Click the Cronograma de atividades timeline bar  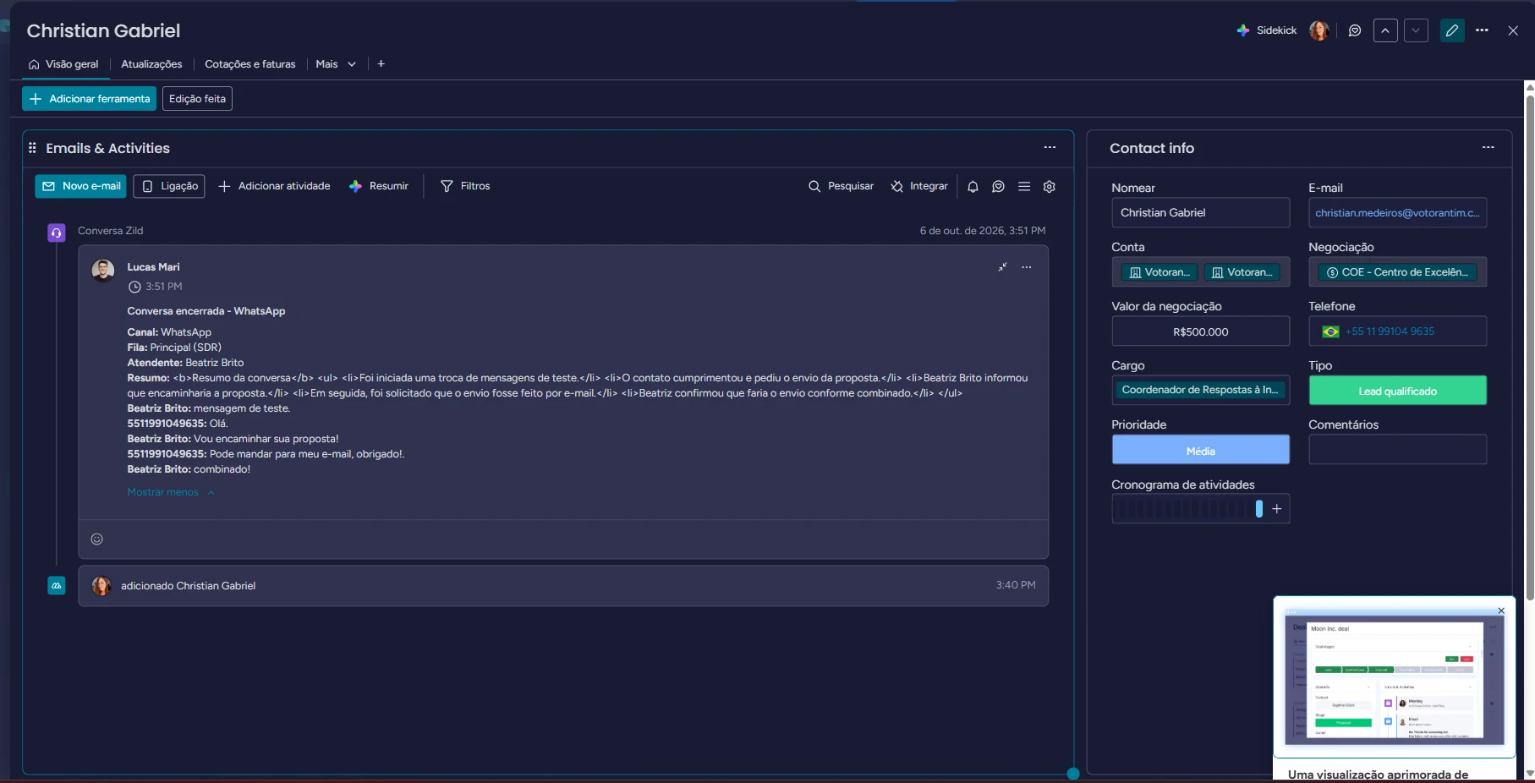click(x=1188, y=508)
